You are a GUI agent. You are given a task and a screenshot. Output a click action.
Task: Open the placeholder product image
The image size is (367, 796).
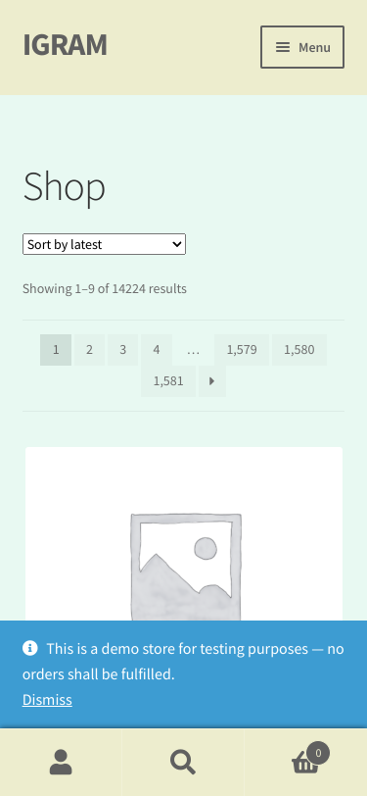pyautogui.click(x=184, y=566)
